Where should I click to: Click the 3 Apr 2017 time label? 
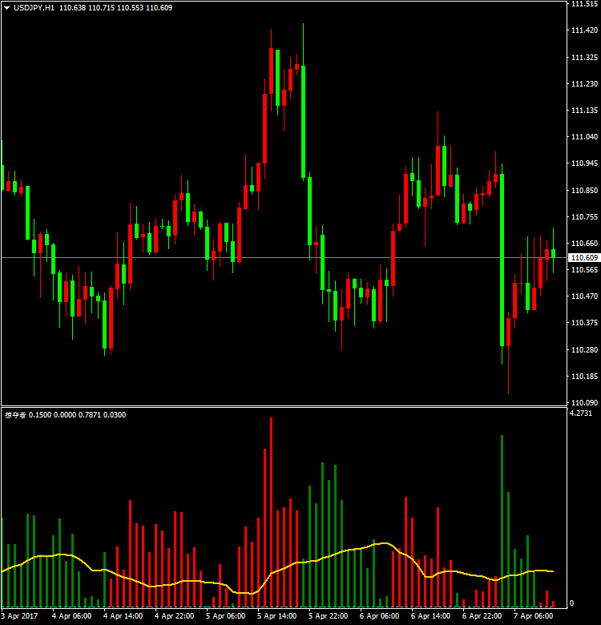point(21,616)
